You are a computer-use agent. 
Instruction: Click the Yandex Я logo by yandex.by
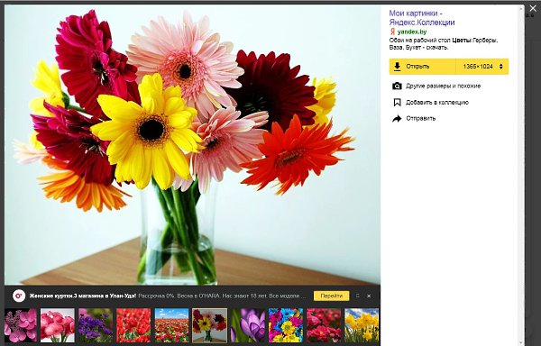[x=392, y=32]
